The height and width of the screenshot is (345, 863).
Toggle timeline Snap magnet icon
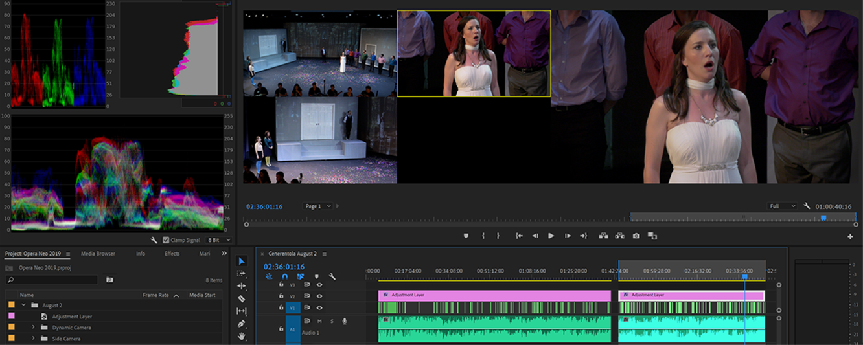(x=284, y=276)
